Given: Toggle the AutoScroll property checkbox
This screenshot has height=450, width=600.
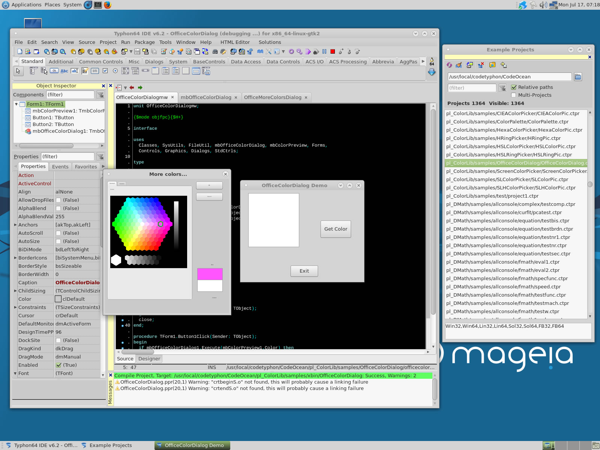Looking at the screenshot, I should tap(58, 233).
